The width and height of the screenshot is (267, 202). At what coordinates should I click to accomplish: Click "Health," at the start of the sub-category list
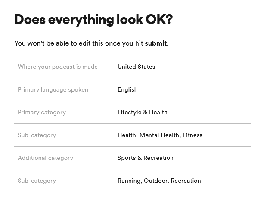point(127,135)
